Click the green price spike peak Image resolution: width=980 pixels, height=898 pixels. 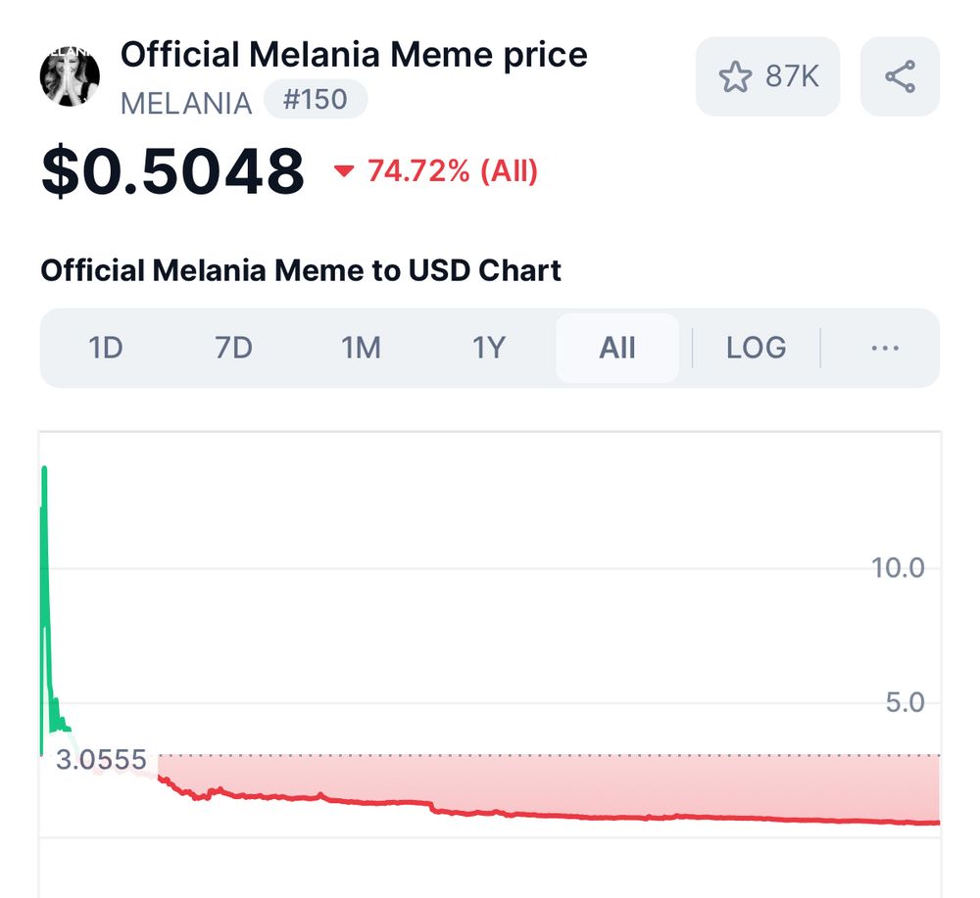44,469
